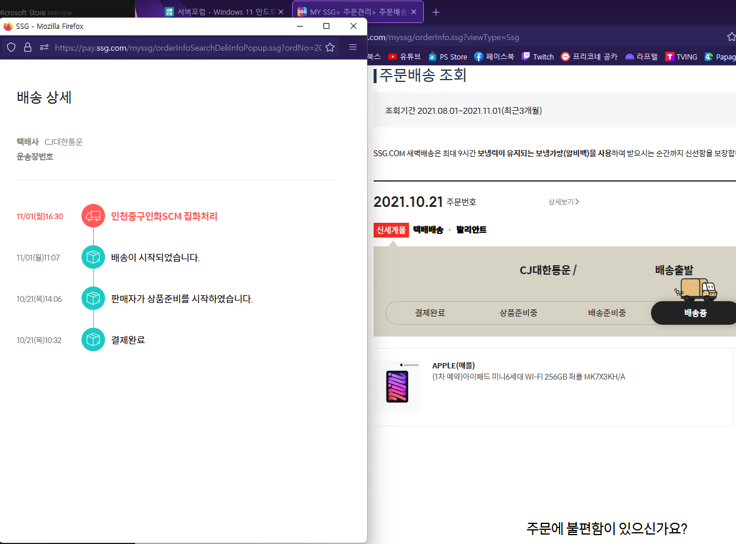This screenshot has width=736, height=544.
Task: Open the 프리코네 공카 bookmark
Action: coord(589,57)
